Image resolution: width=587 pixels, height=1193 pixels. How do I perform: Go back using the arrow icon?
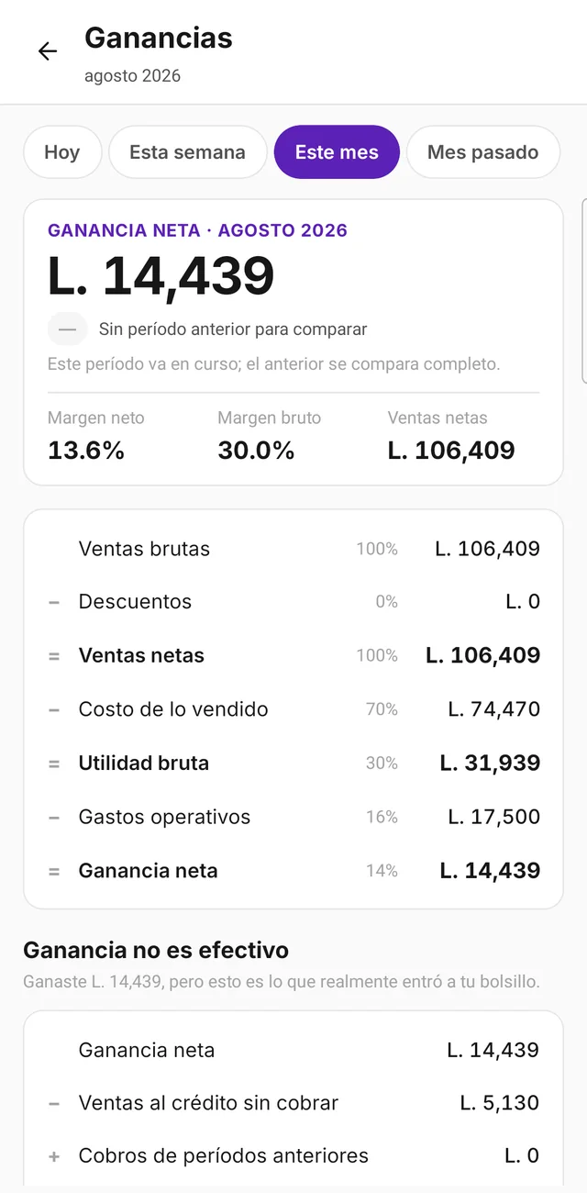pos(48,51)
